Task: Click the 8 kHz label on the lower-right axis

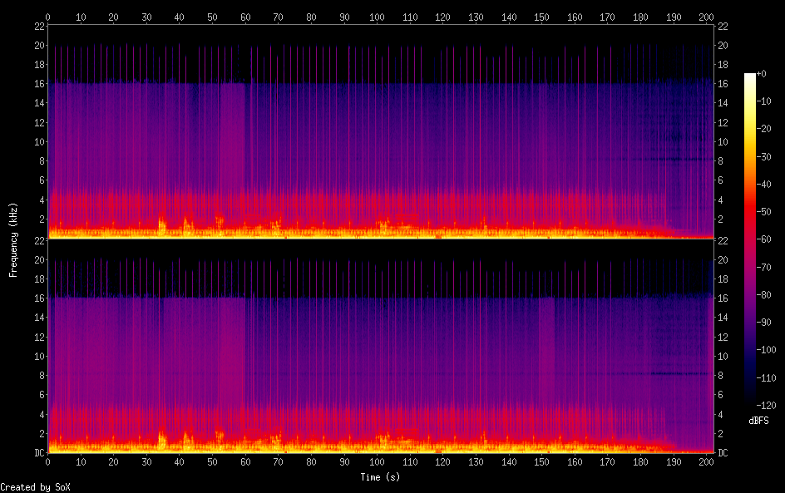Action: pos(721,376)
